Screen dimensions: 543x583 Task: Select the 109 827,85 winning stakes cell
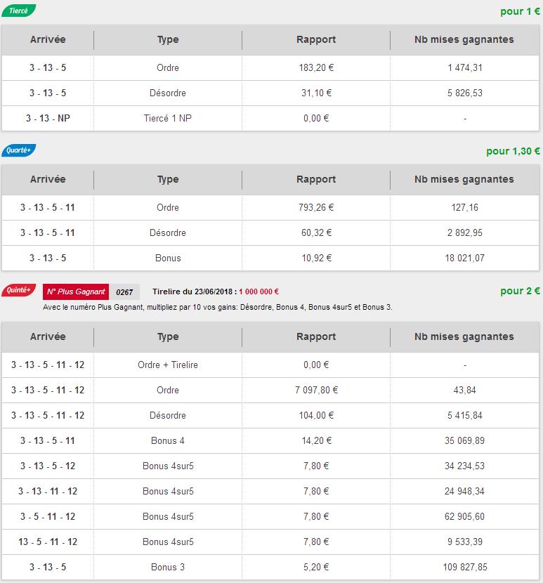coord(464,567)
